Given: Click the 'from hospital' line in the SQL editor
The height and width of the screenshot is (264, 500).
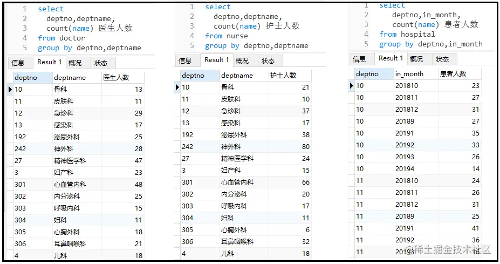Looking at the screenshot, I should 407,34.
